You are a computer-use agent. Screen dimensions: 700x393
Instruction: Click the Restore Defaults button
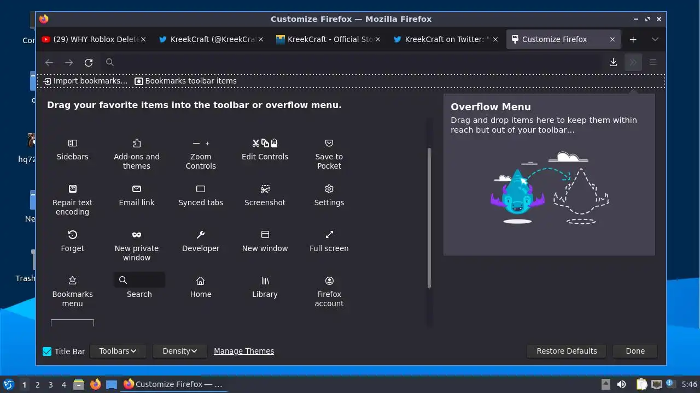[x=567, y=351]
